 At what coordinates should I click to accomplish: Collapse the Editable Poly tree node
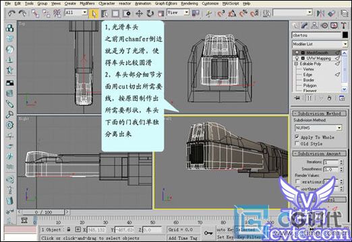[x=296, y=64]
